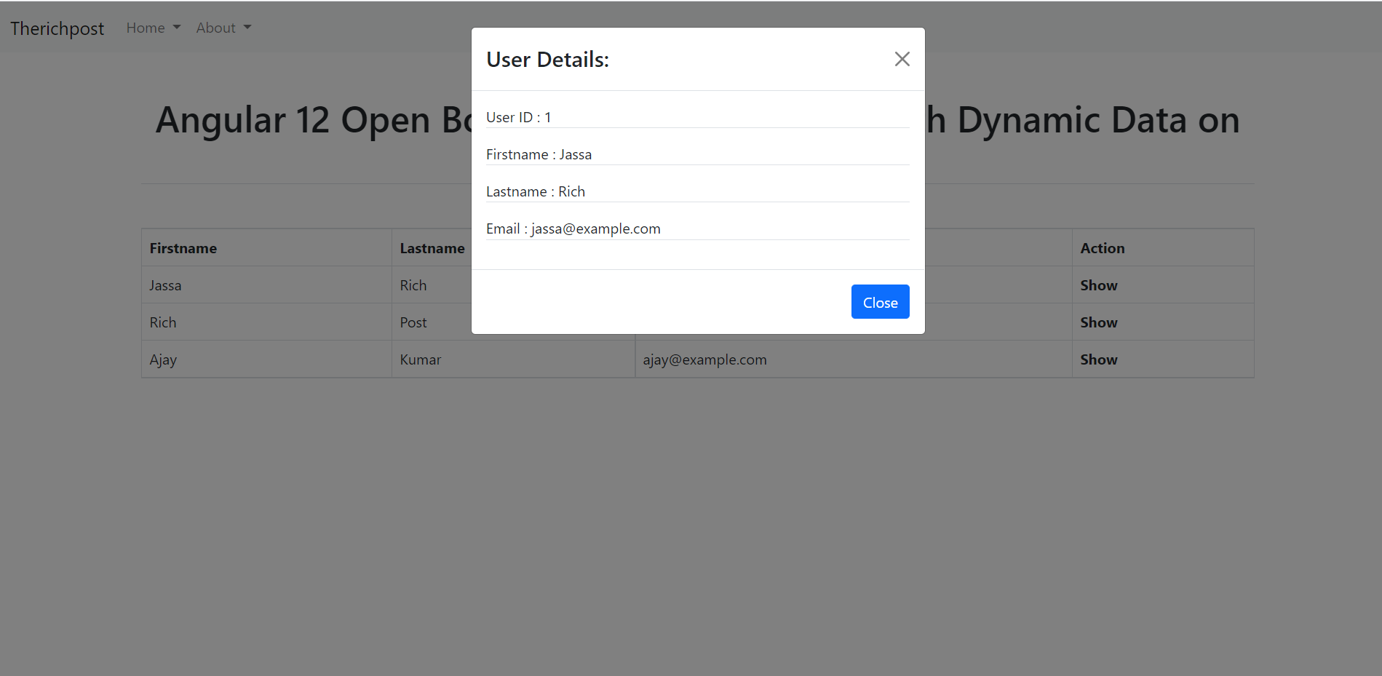This screenshot has height=676, width=1382.
Task: Close the modal using the X icon
Action: click(902, 59)
